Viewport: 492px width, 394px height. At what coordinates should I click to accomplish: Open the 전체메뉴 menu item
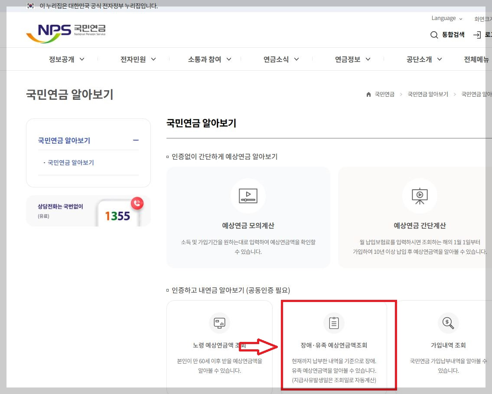pyautogui.click(x=476, y=59)
